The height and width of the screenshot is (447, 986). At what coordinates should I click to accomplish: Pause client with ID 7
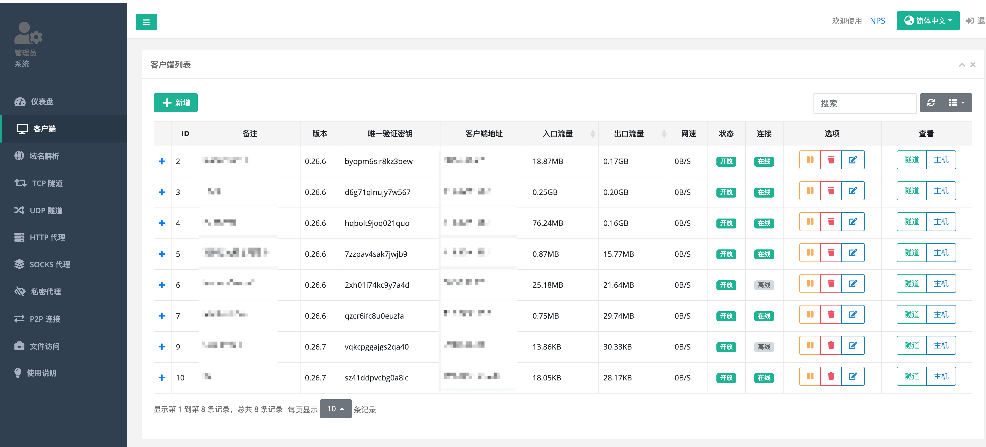click(810, 315)
